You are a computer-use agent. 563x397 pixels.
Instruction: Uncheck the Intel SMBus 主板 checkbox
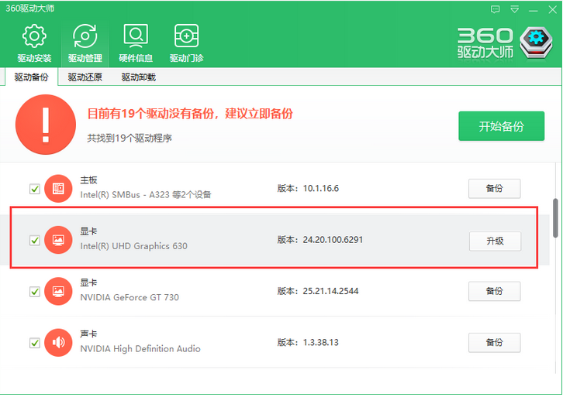(x=34, y=189)
